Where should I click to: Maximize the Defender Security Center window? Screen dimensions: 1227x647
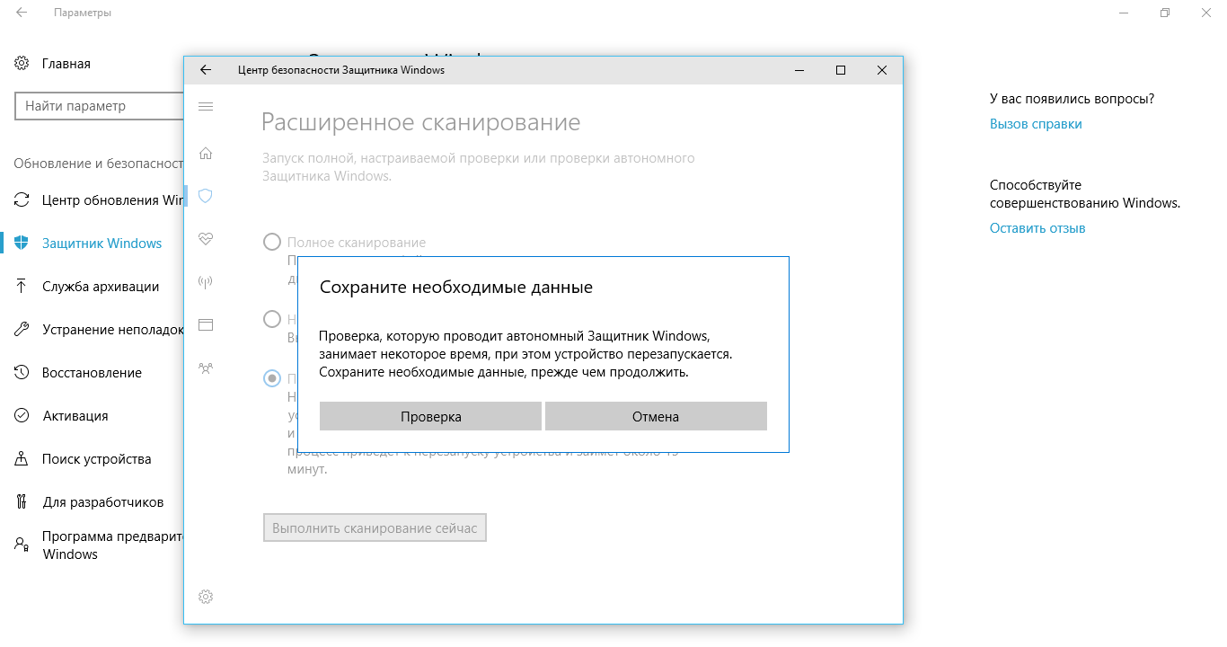tap(841, 70)
